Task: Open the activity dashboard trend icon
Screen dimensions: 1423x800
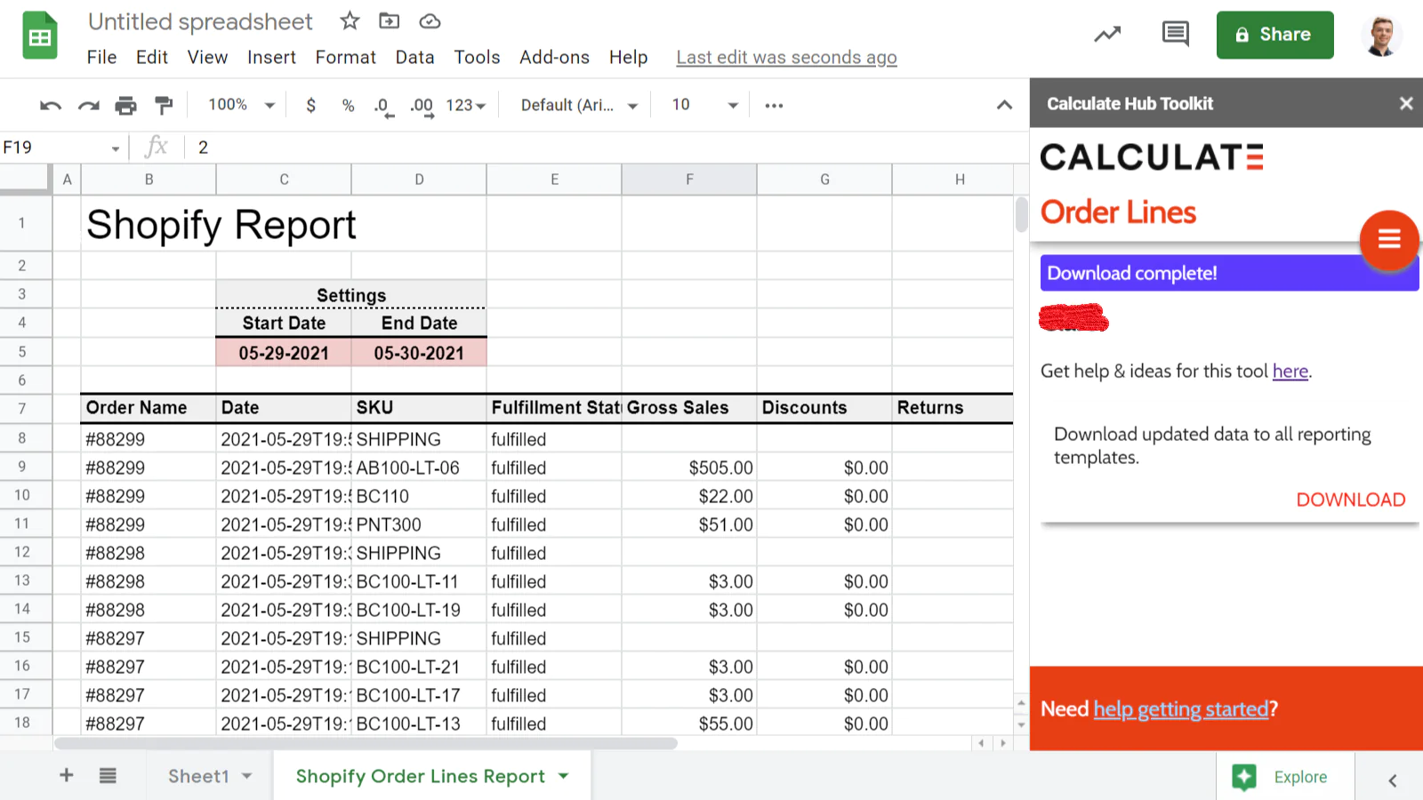Action: click(x=1107, y=35)
